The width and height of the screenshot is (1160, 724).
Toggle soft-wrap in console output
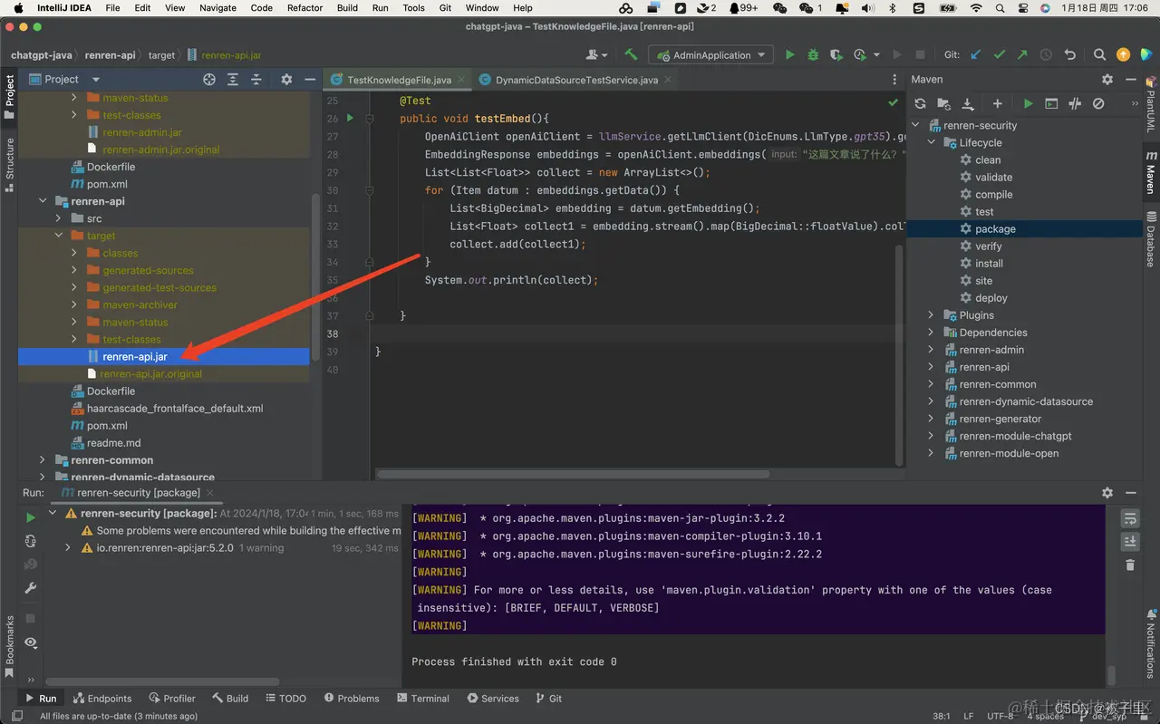(1130, 518)
